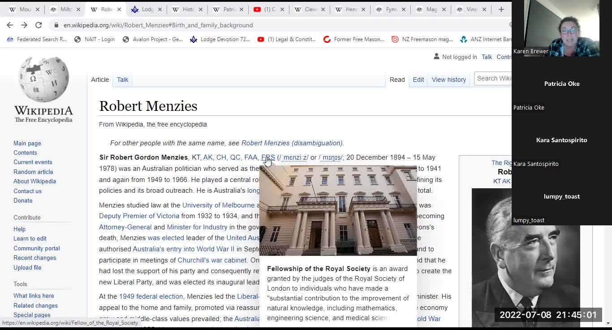Open (1) Legal & Constit YouTube bookmark

(287, 39)
